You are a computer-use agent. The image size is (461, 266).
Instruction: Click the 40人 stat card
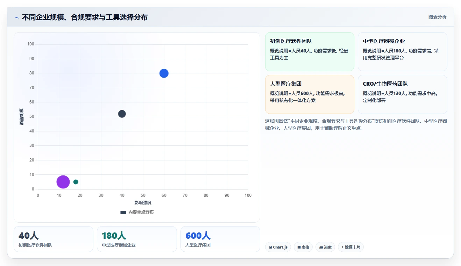54,239
